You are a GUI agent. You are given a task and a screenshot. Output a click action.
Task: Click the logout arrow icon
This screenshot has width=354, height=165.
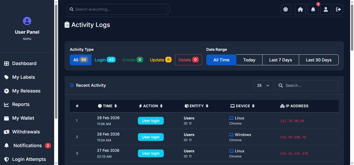338,9
